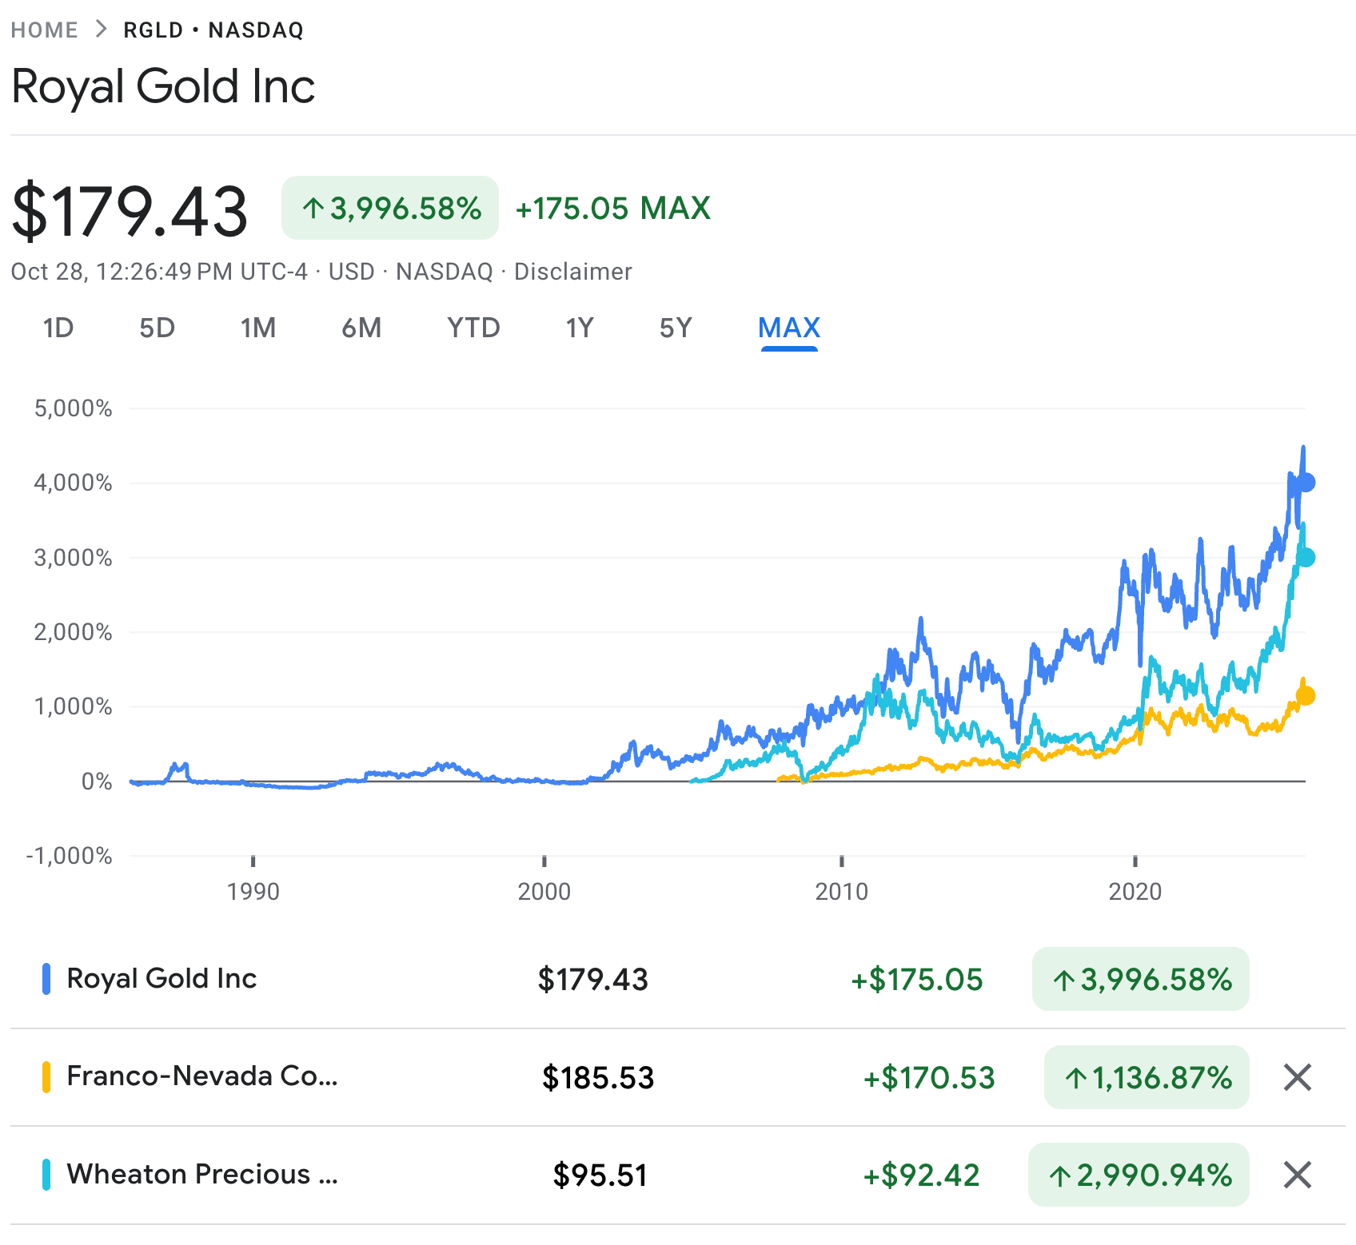
Task: Show the 1M chart range
Action: 258,328
